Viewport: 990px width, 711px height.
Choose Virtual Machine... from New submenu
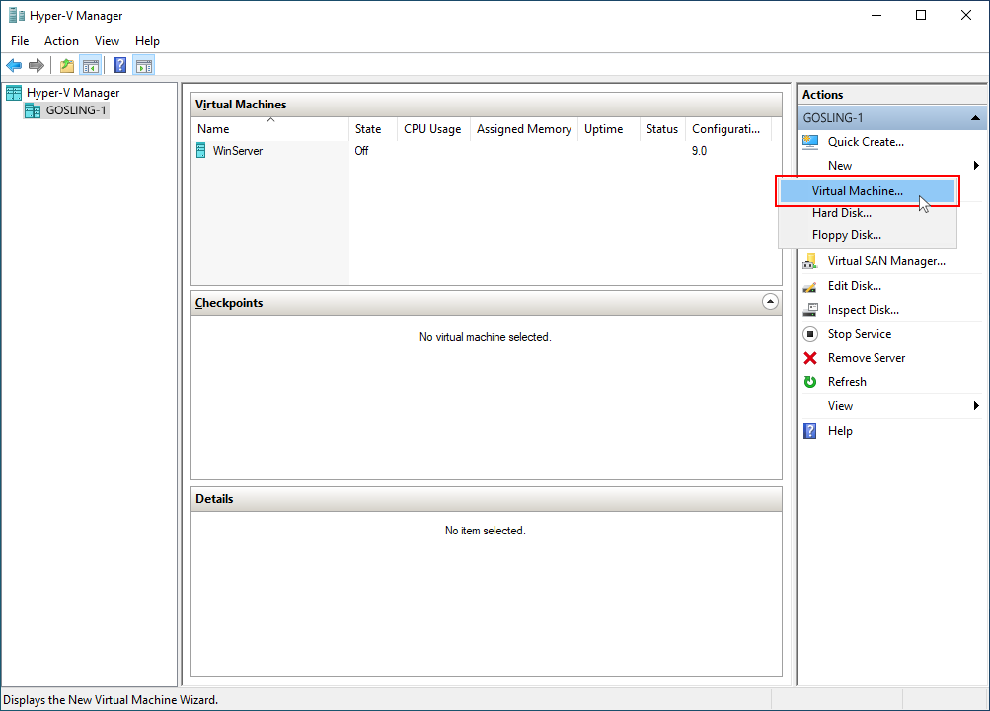(x=867, y=191)
